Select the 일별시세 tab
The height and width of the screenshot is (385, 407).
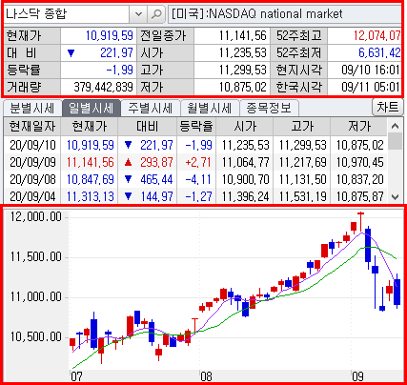[x=92, y=108]
